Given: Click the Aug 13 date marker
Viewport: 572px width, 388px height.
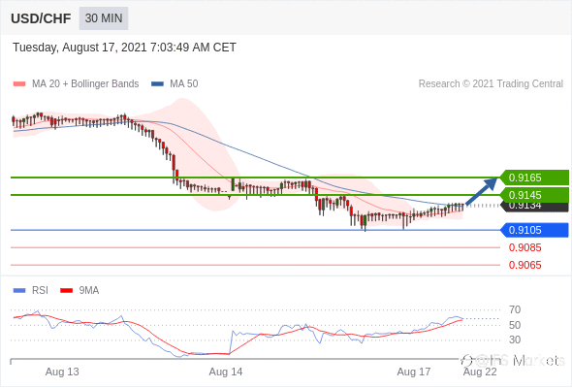Looking at the screenshot, I should [62, 372].
